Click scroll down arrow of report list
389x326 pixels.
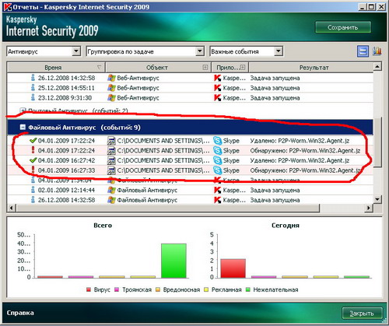[377, 199]
